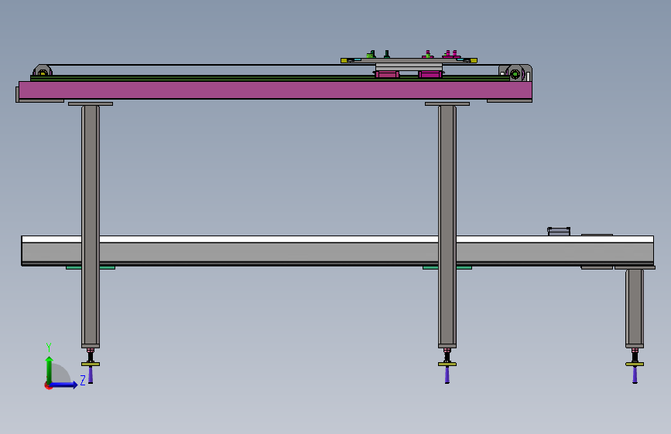The width and height of the screenshot is (671, 434).
Task: Click the blue Z axis arrow of the triad
Action: 63,385
